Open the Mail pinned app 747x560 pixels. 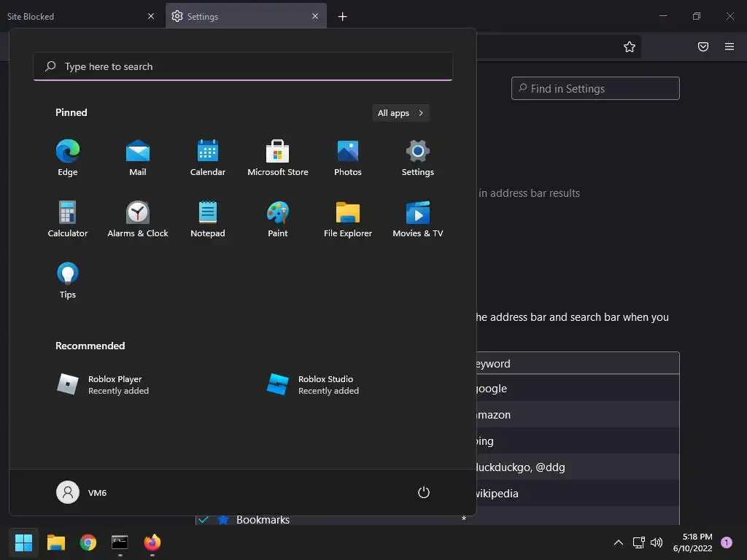[x=138, y=158]
